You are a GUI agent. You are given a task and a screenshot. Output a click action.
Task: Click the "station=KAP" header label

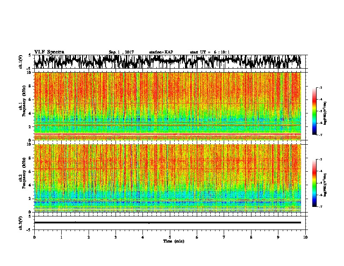161,52
